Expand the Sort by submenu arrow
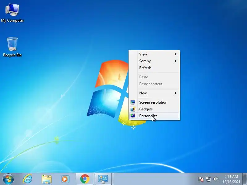247x185 pixels. 176,61
